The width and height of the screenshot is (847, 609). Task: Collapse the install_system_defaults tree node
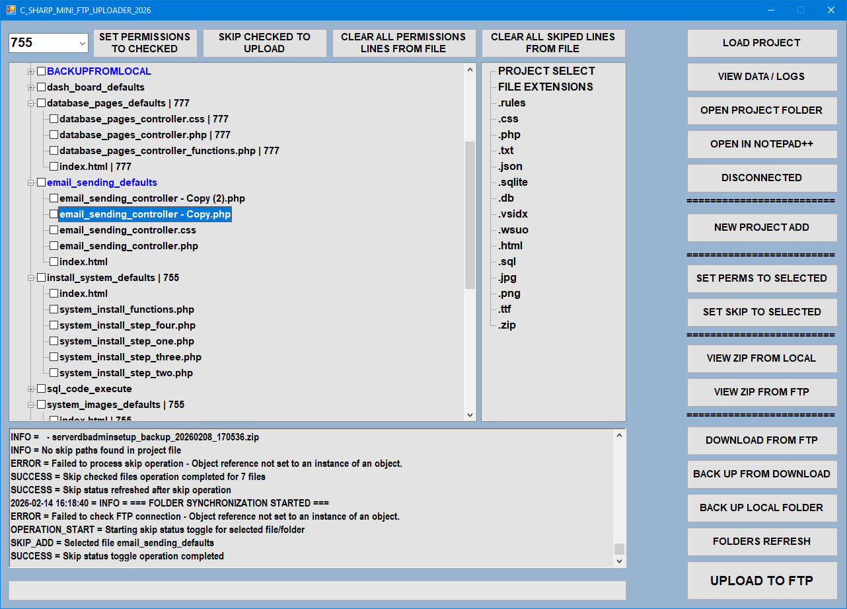30,278
